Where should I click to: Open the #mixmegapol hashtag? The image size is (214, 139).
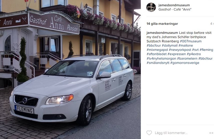coord(157,50)
